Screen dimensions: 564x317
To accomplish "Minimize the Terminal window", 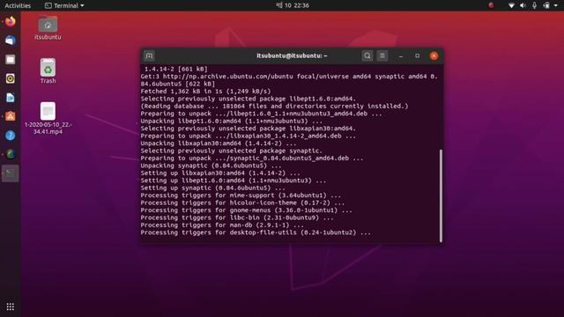I will (x=401, y=55).
